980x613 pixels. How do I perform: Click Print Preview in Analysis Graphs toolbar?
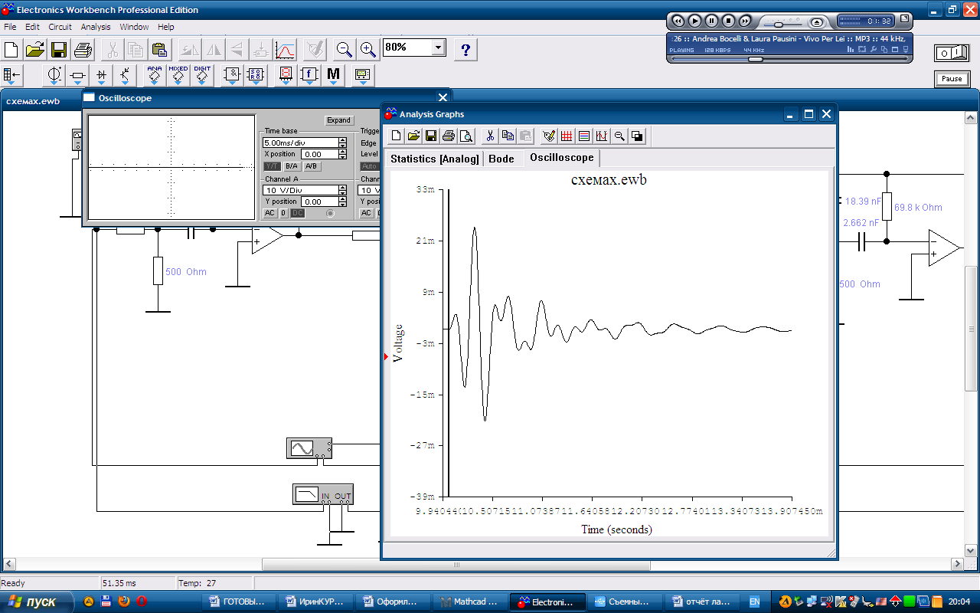click(x=465, y=136)
